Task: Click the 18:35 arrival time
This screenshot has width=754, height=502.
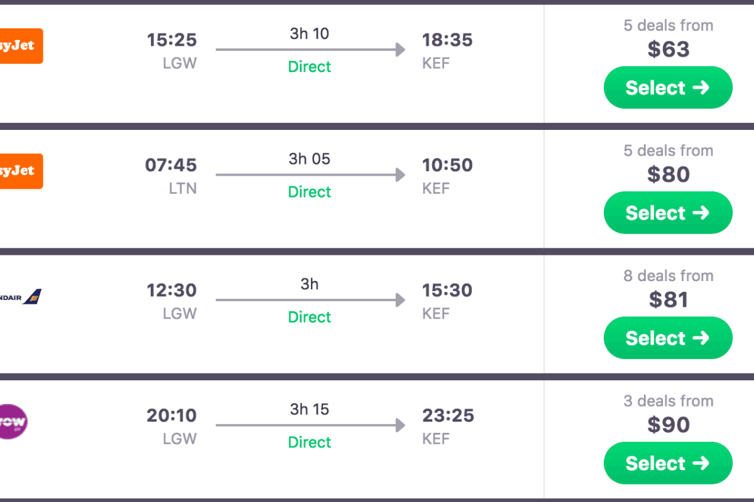Action: (448, 40)
